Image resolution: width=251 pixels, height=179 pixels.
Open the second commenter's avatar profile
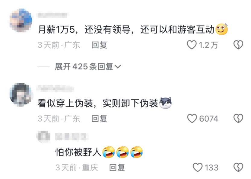[x=21, y=94]
